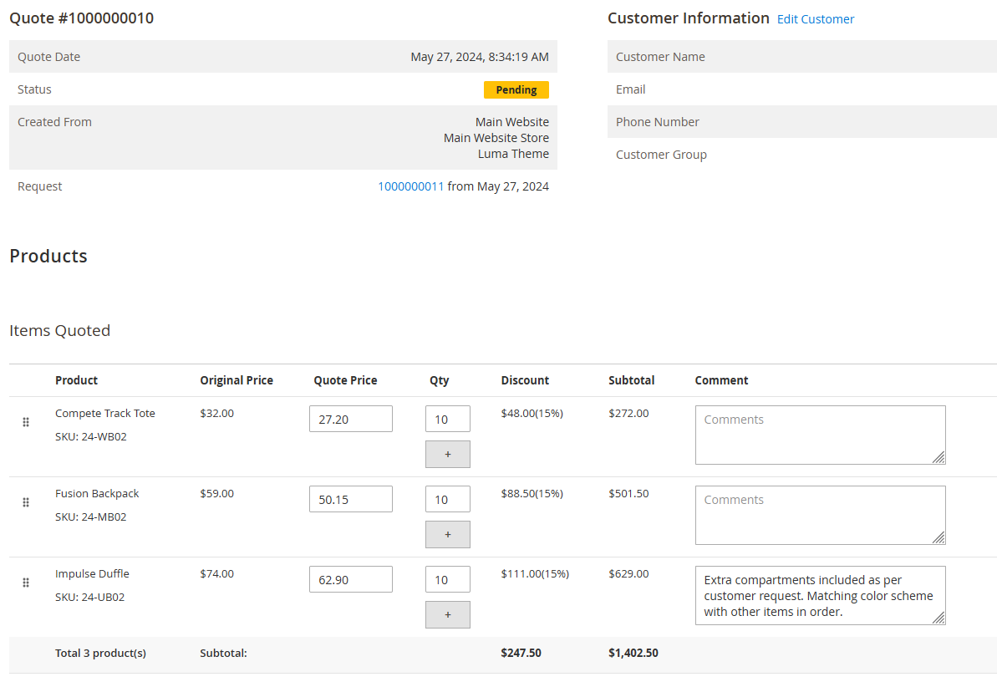The image size is (997, 682).
Task: Click the Fusion Backpack product name
Action: [97, 493]
